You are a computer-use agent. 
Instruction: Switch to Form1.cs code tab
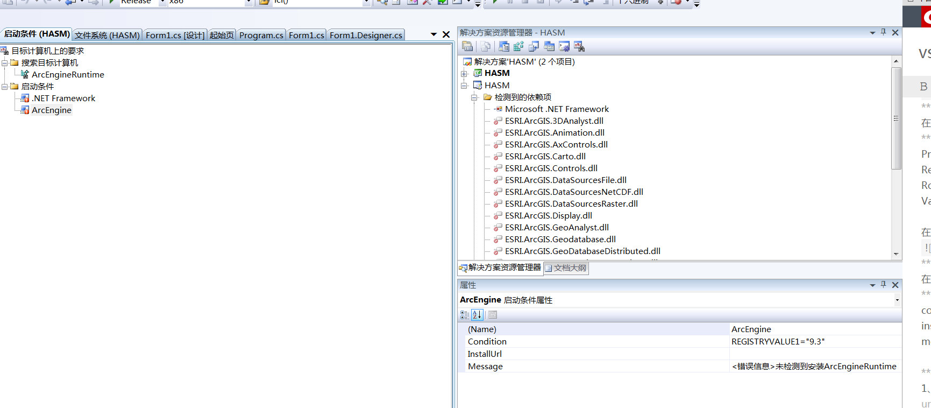click(307, 35)
